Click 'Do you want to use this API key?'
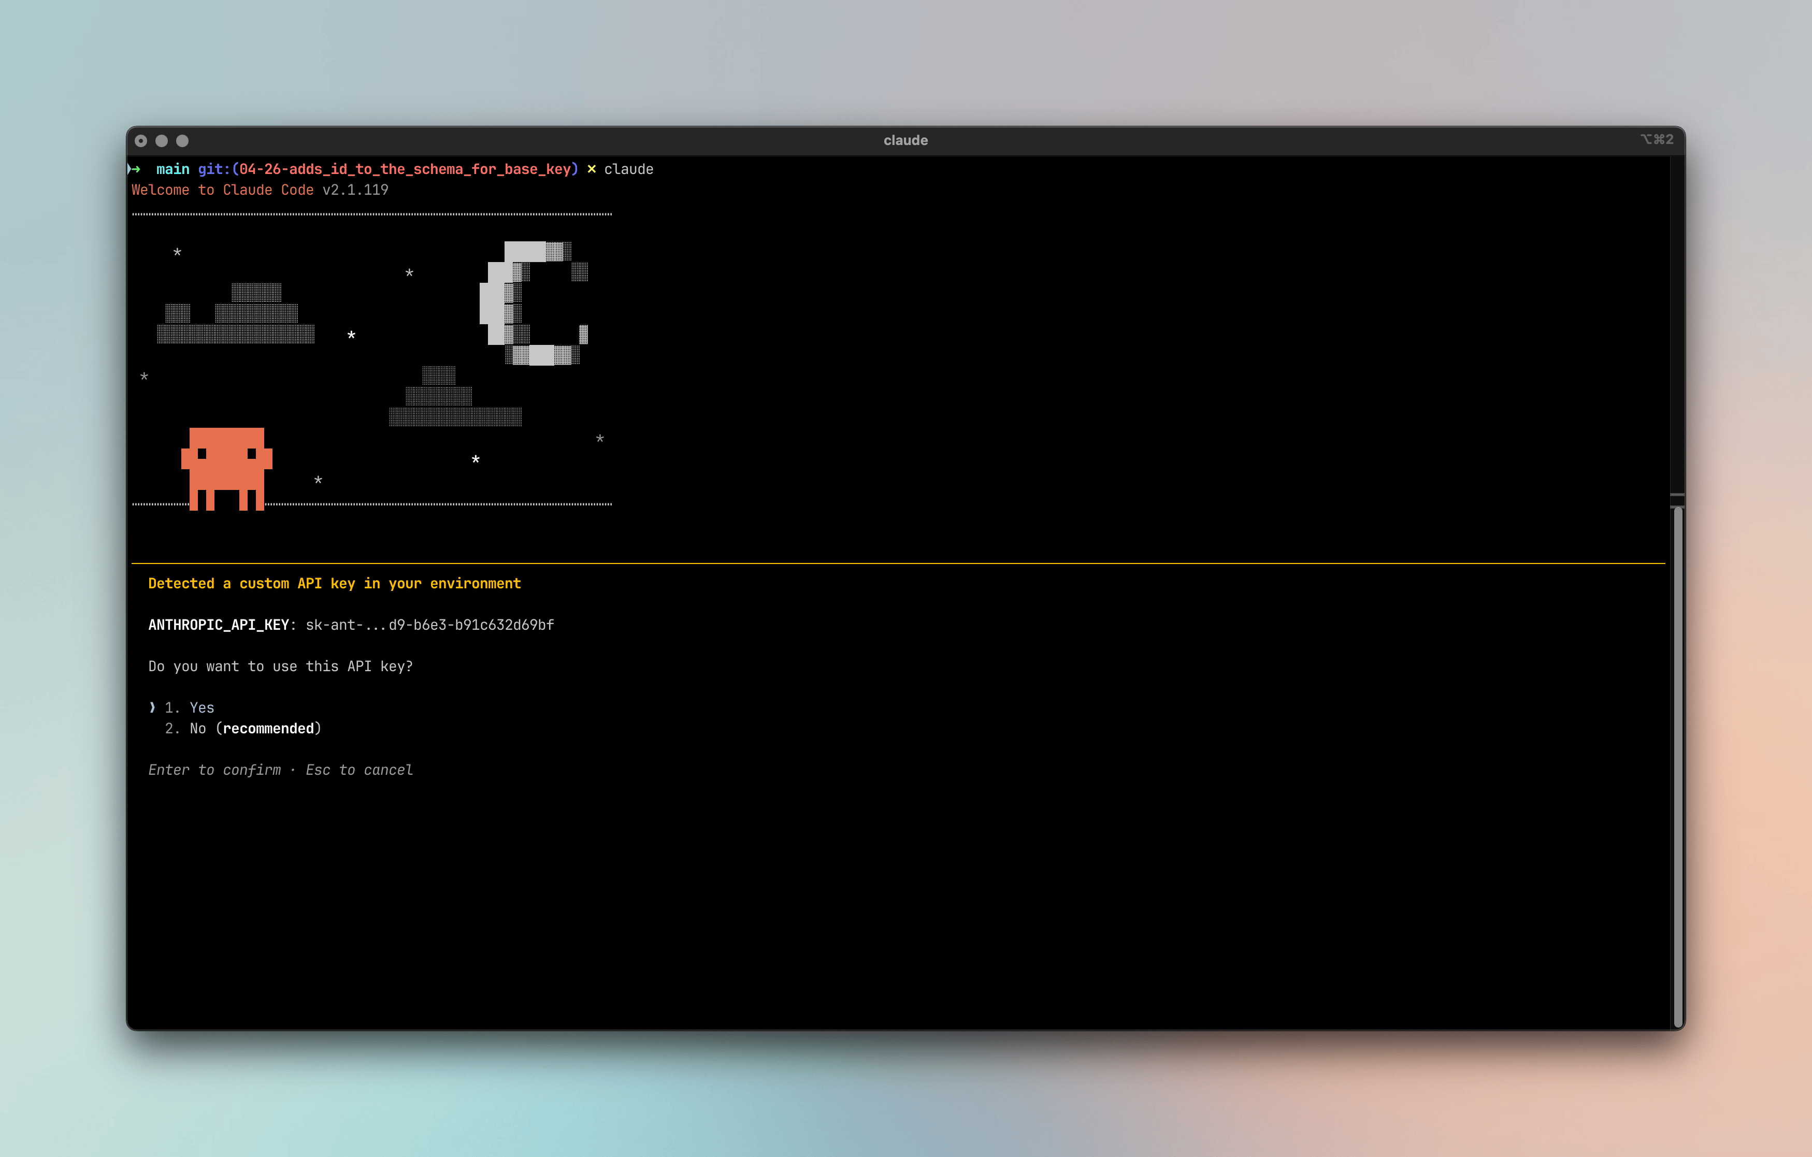The width and height of the screenshot is (1812, 1157). tap(281, 667)
